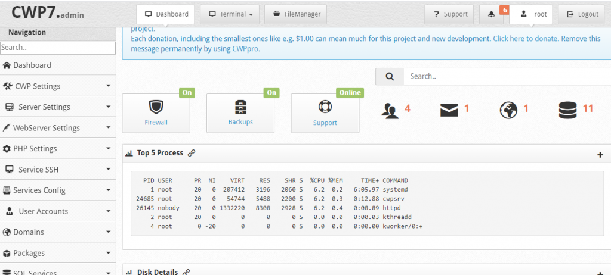Screen dimensions: 611x275
Task: Click the bar chart icon of Top 5 Process
Action: (x=129, y=154)
